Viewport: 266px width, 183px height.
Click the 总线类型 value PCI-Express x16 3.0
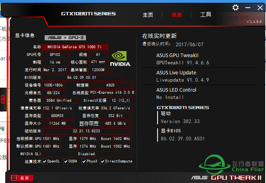coord(112,93)
